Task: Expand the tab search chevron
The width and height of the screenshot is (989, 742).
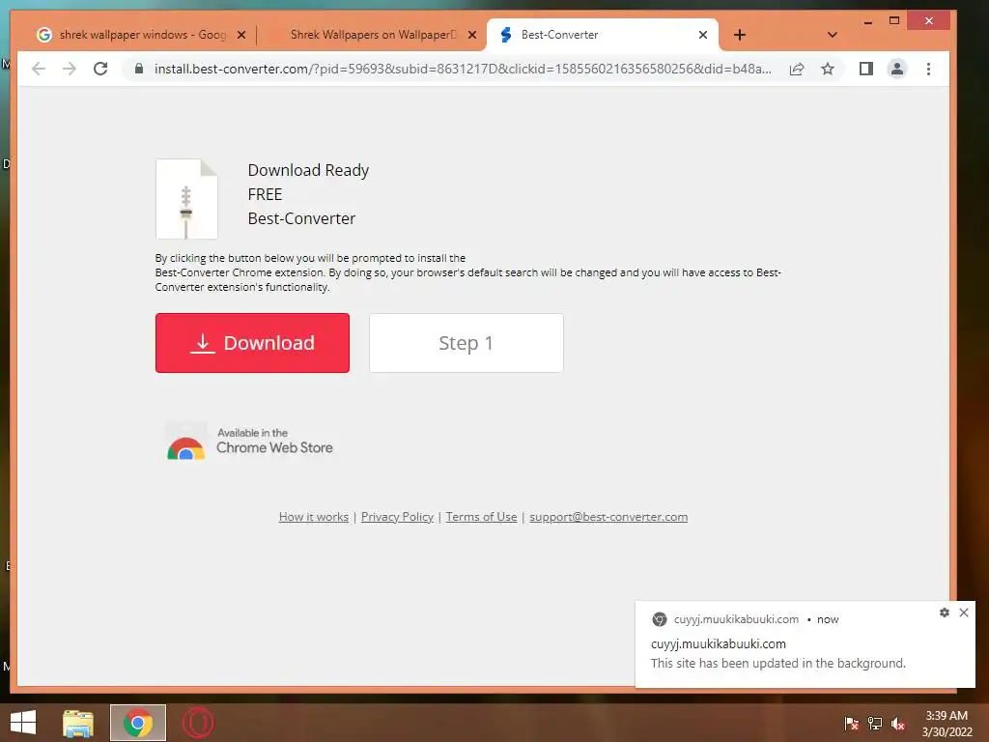Action: pyautogui.click(x=832, y=35)
